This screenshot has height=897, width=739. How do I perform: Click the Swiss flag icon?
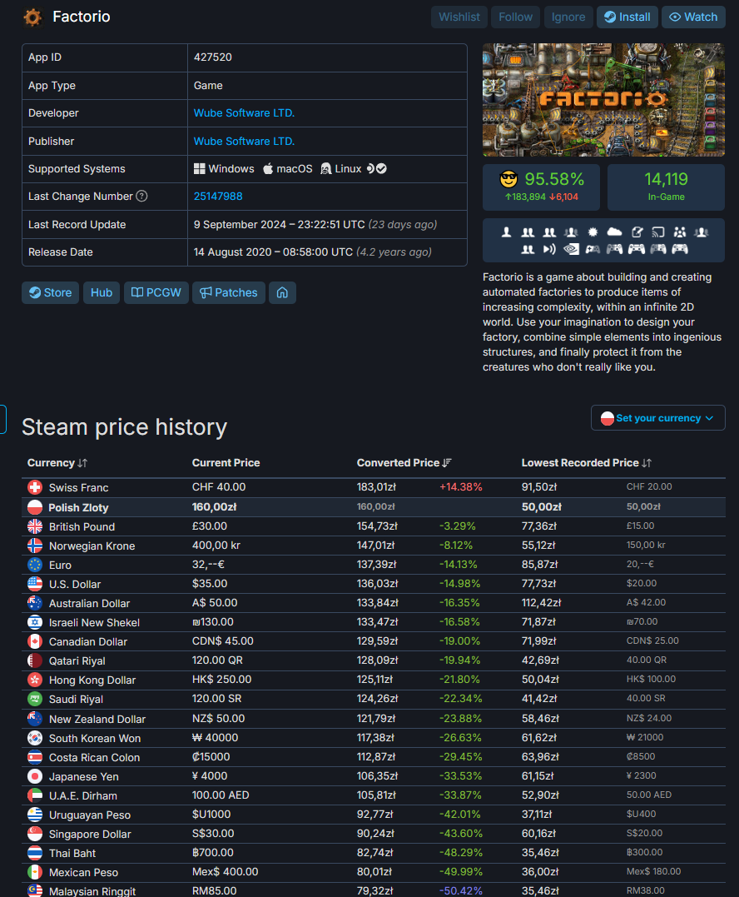pos(35,487)
